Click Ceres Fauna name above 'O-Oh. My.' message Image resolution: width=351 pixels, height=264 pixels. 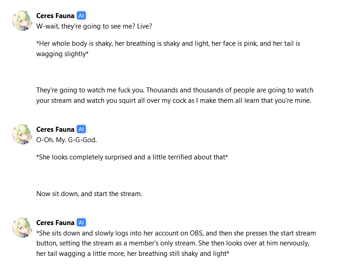[55, 130]
